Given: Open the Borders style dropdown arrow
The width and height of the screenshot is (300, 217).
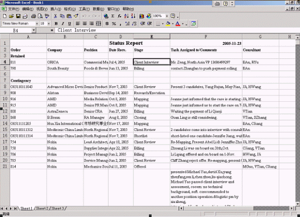Looking at the screenshot, I should [163, 23].
